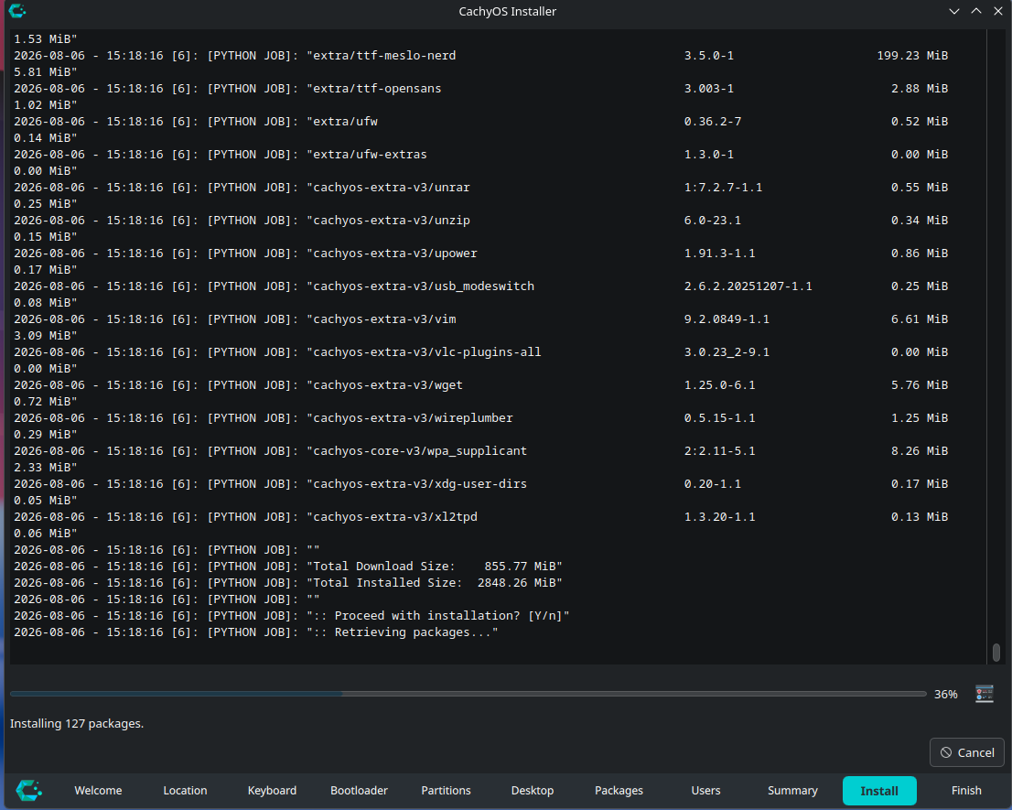Click the "cachyos-extra-v3/unzip" log entry
The width and height of the screenshot is (1012, 810).
click(x=480, y=220)
